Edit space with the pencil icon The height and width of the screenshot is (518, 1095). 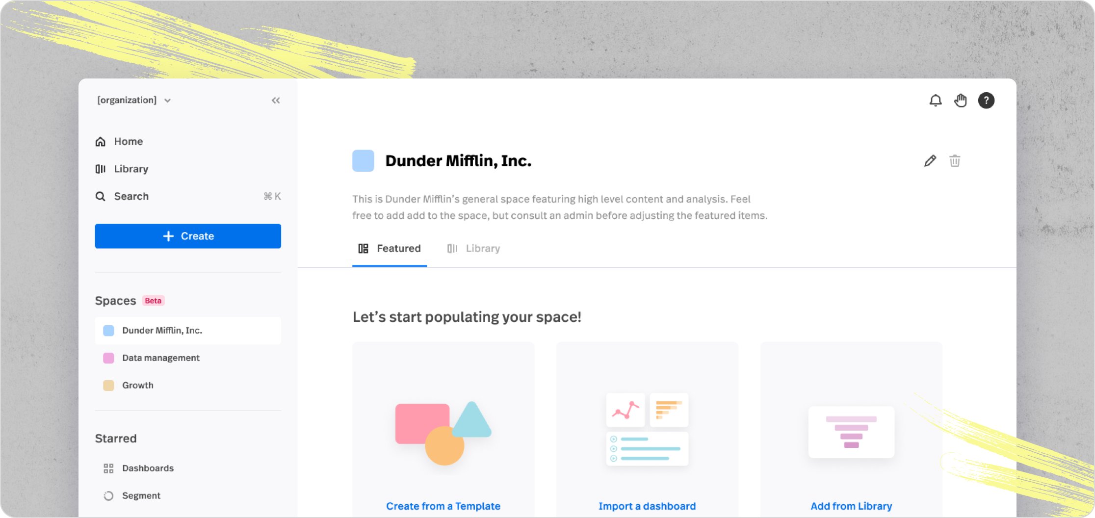point(930,161)
